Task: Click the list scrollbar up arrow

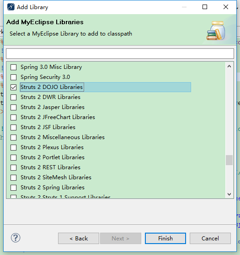Action: [x=229, y=66]
